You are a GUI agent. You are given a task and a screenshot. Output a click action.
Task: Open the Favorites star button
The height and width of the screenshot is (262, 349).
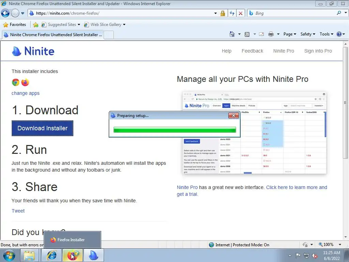15,25
